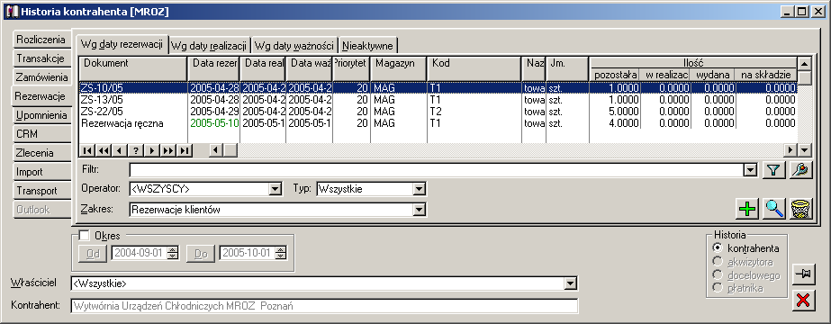The image size is (831, 324).
Task: Click vertical scrollbar down arrow
Action: (805, 150)
